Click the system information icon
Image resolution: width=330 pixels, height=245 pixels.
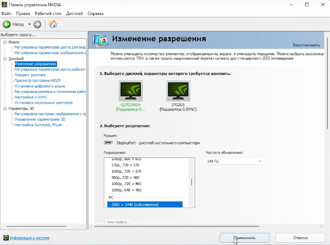click(x=6, y=238)
